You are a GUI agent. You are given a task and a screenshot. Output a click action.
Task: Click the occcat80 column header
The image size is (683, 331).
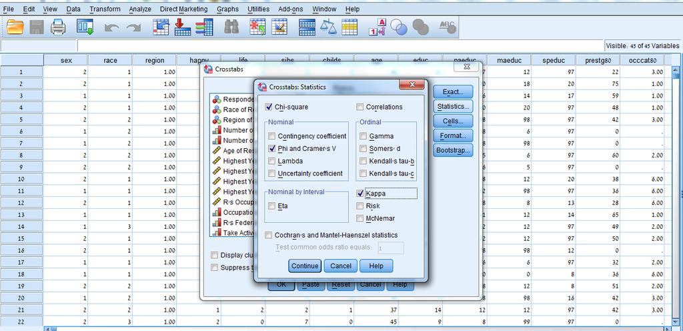coord(642,60)
